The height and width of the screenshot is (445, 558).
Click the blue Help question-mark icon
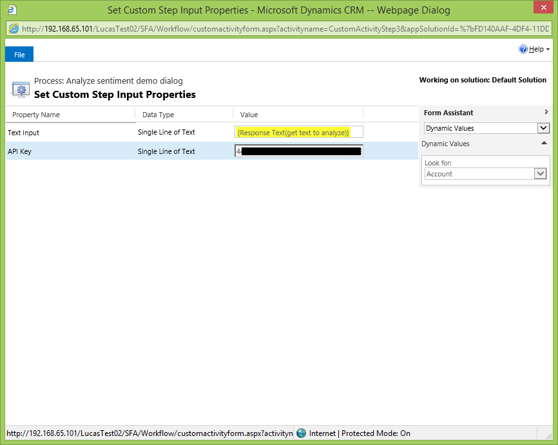click(x=523, y=49)
